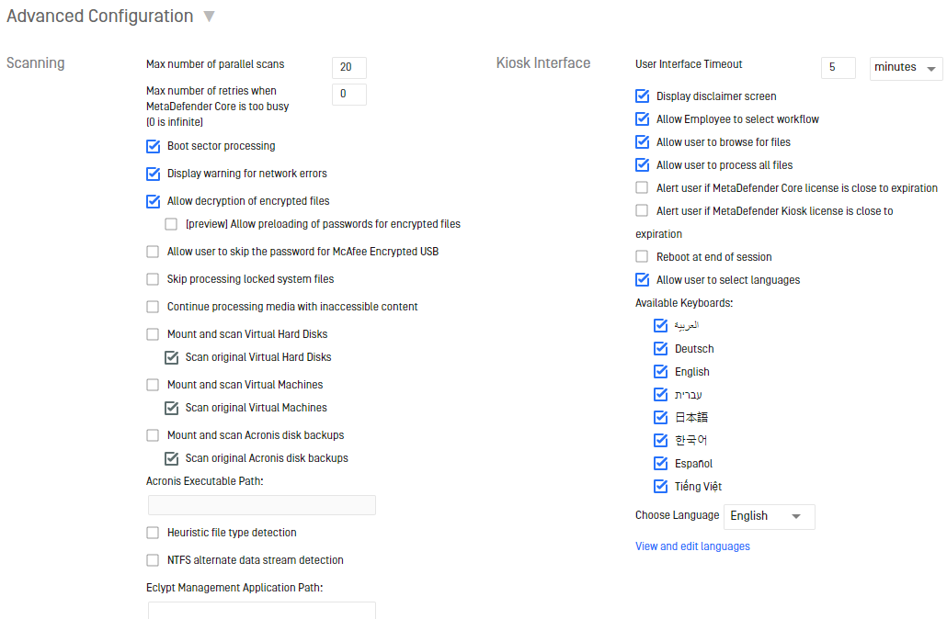Open the Choose Language English dropdown
Viewport: 947px width, 619px height.
pos(769,516)
